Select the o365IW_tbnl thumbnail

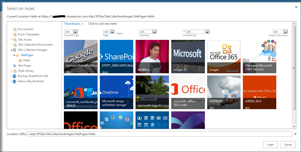coord(260,92)
